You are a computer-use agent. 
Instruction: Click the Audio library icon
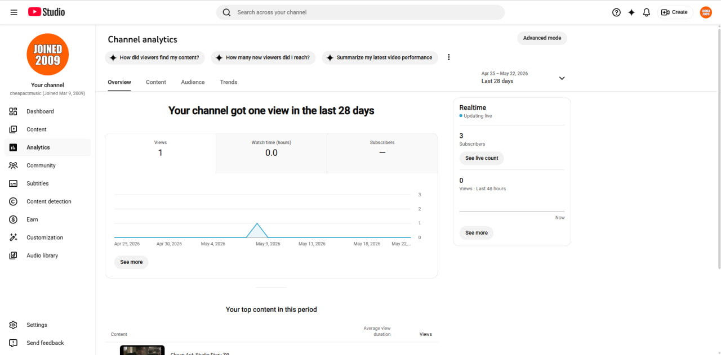[x=14, y=255]
